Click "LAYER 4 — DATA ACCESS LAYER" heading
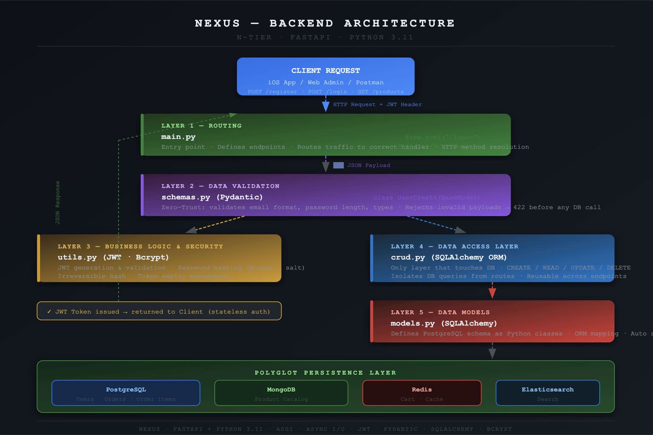Image resolution: width=653 pixels, height=435 pixels. pyautogui.click(x=454, y=246)
